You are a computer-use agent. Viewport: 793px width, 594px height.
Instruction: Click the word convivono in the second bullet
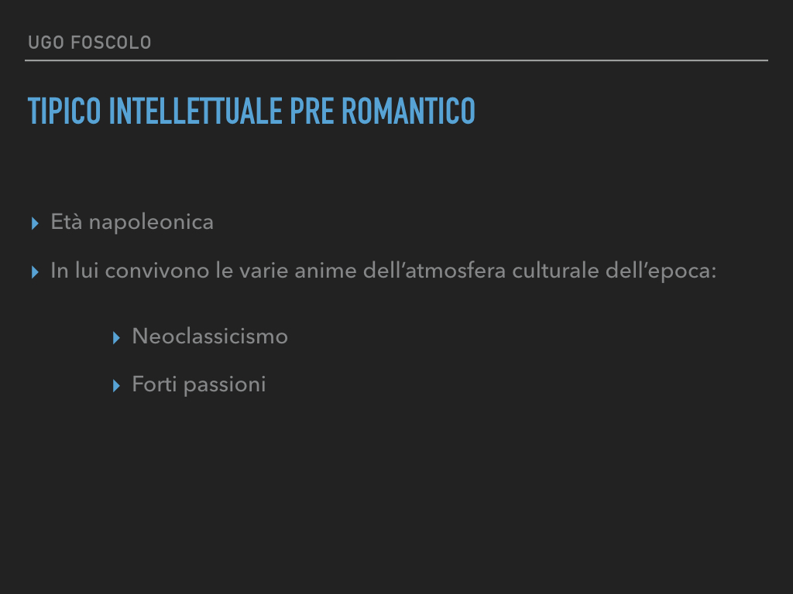pyautogui.click(x=156, y=271)
